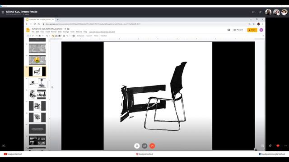Screen dimensions: 289x162
Task: Open the Edit menu
Action: click(37, 32)
